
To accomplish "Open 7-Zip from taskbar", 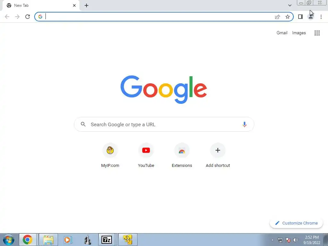I will click(107, 240).
